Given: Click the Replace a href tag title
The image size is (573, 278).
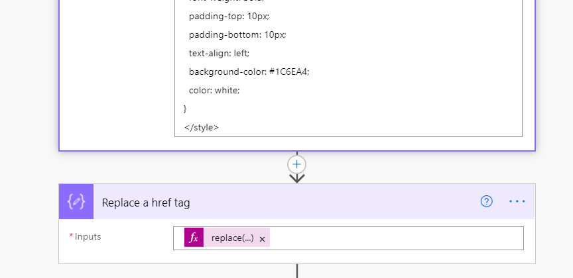Looking at the screenshot, I should 146,203.
